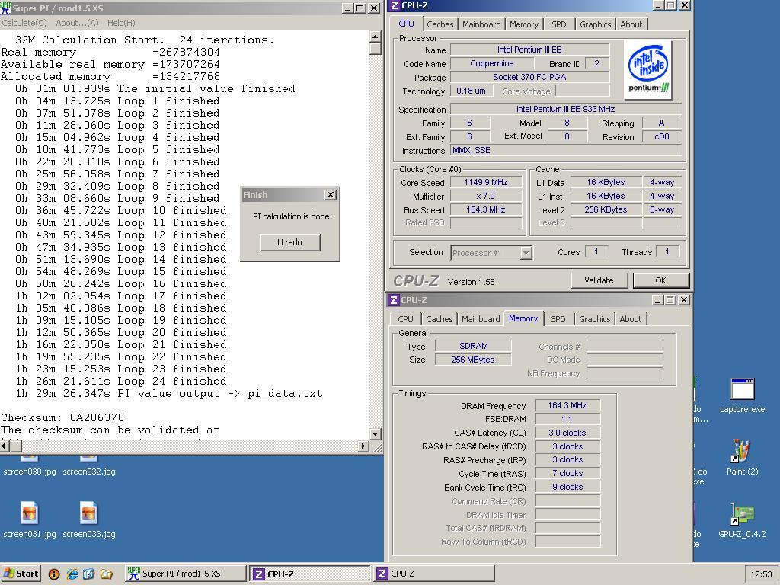Image resolution: width=780 pixels, height=585 pixels.
Task: Click the Core Speed 1149.9 MHz field
Action: click(486, 183)
